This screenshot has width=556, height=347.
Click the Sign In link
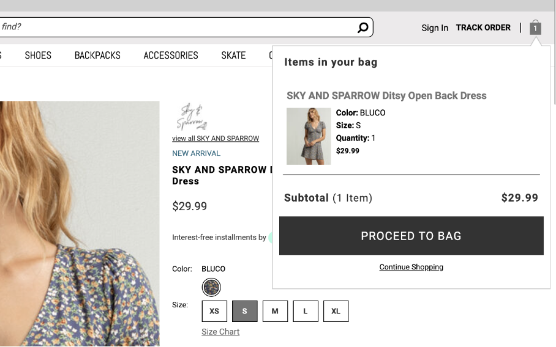click(435, 28)
